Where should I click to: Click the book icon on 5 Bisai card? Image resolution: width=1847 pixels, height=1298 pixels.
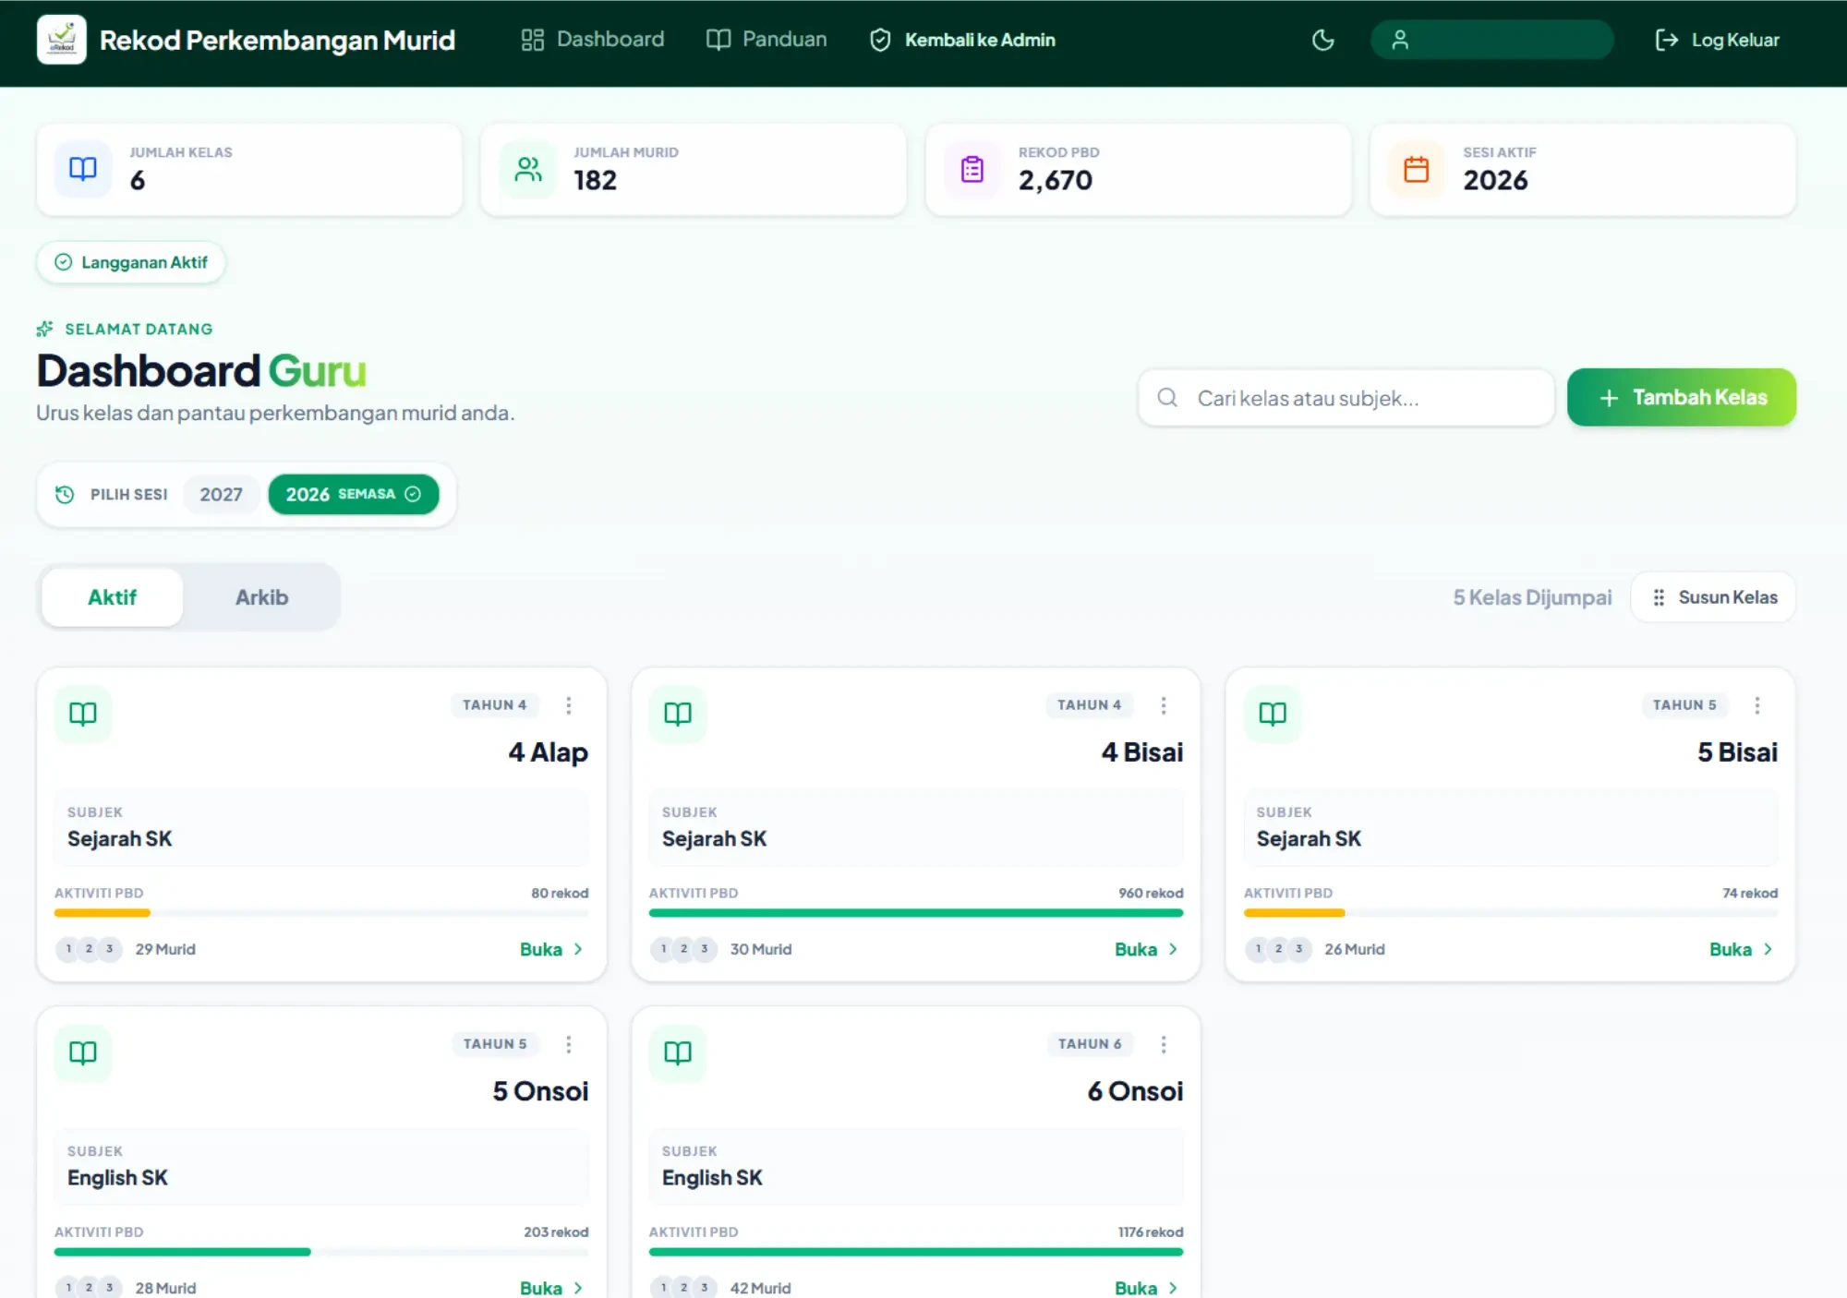(1273, 714)
